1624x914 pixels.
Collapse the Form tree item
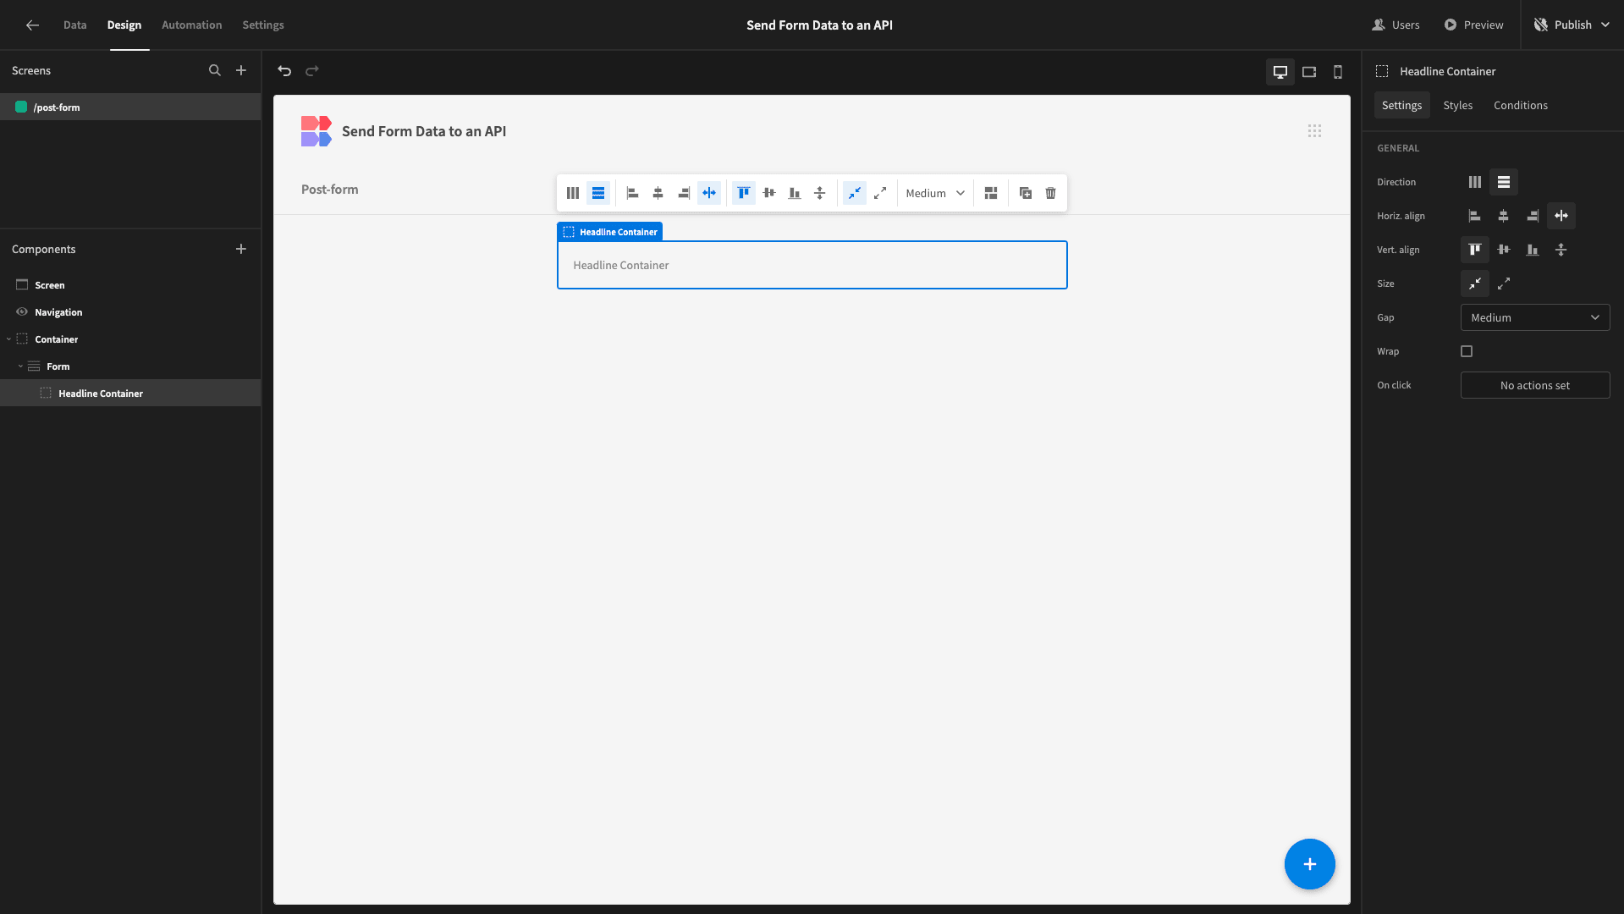pos(20,366)
